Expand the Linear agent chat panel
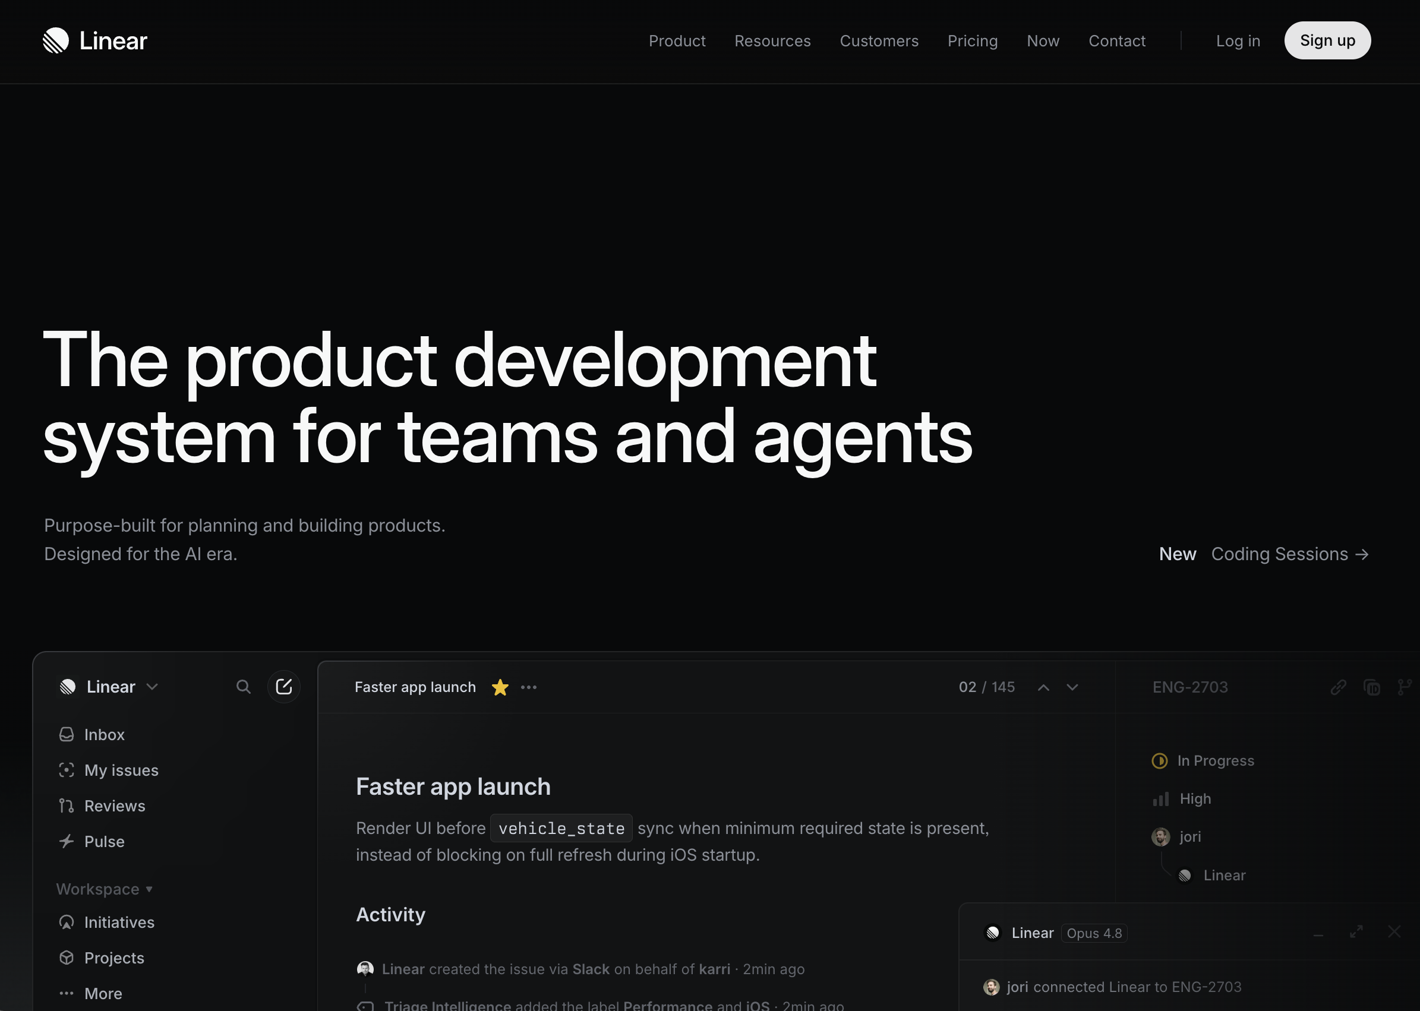Screen dimensions: 1420x1011 click(x=1356, y=932)
